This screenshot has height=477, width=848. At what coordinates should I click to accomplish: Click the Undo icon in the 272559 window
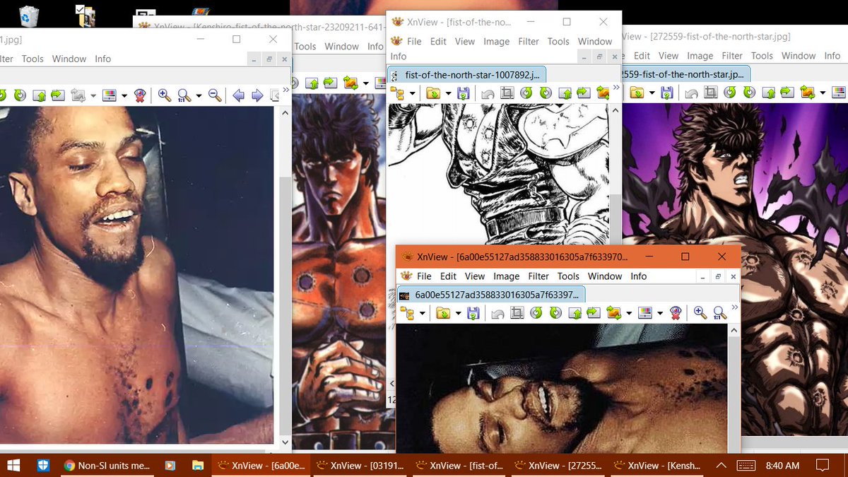(691, 92)
